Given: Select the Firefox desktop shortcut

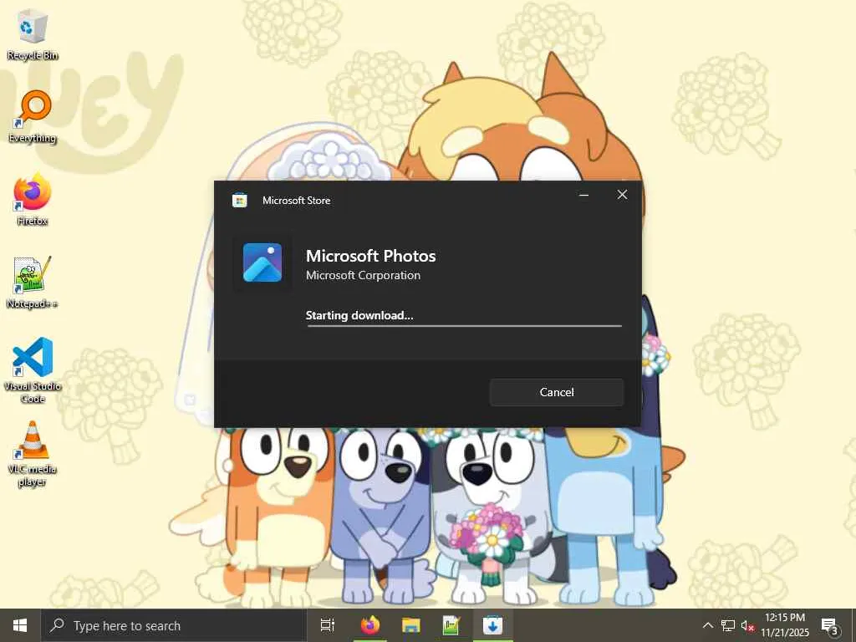Looking at the screenshot, I should [33, 200].
